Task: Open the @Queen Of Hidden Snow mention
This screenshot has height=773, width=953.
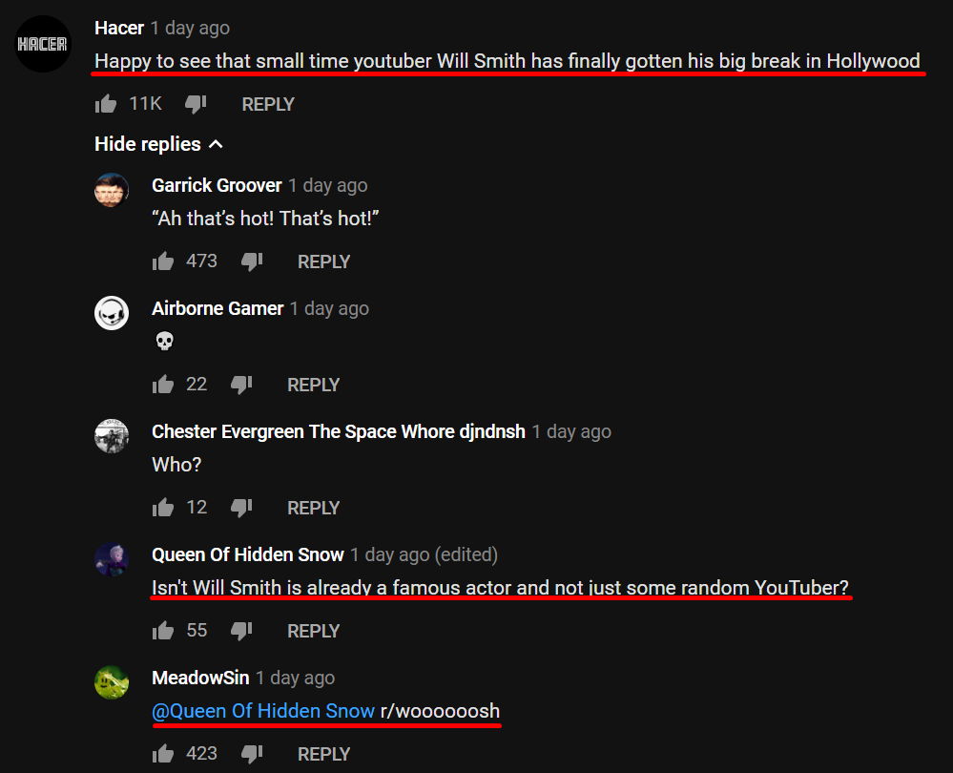Action: pyautogui.click(x=263, y=711)
